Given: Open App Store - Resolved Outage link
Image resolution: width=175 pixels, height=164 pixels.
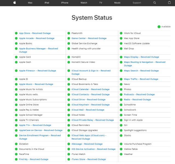Looking at the screenshot, I should tap(35, 33).
